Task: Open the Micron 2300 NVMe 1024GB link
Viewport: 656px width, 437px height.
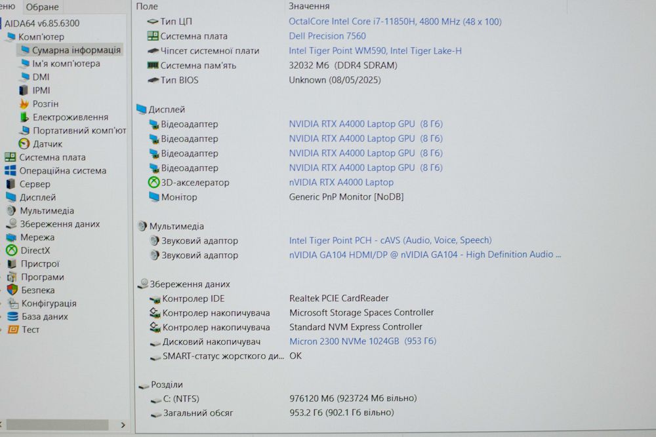Action: (363, 341)
